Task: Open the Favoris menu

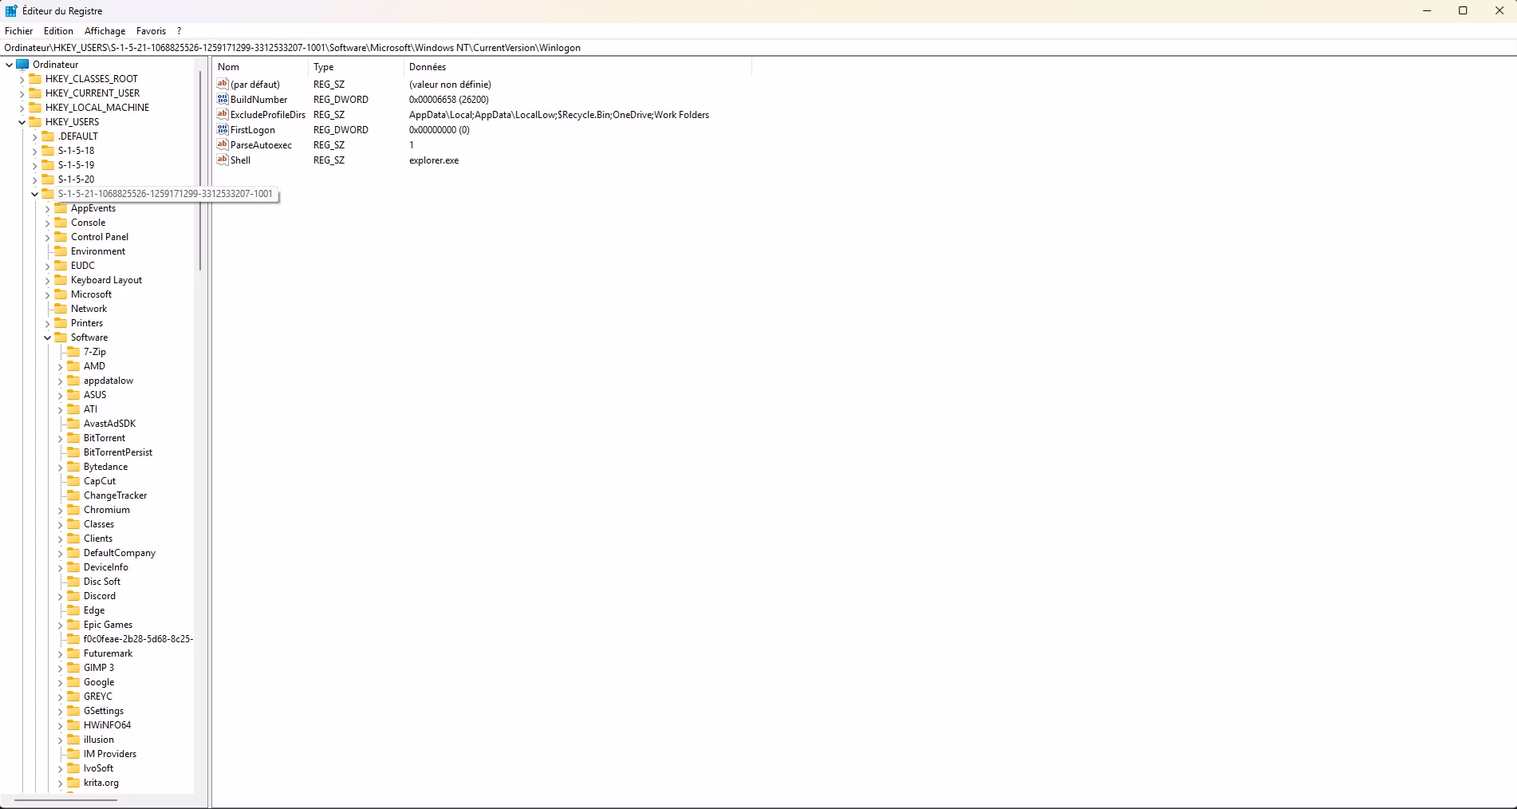Action: (151, 31)
